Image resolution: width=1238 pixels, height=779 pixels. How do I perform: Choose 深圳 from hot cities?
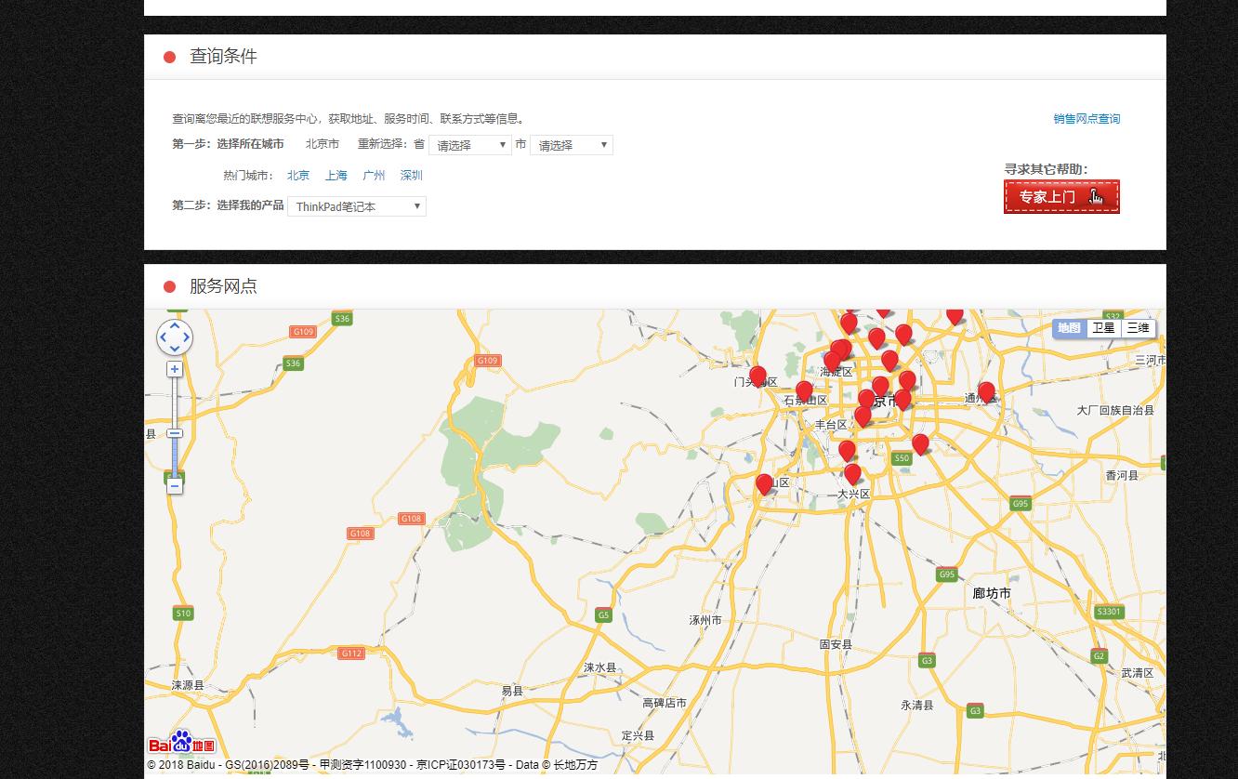(x=412, y=176)
